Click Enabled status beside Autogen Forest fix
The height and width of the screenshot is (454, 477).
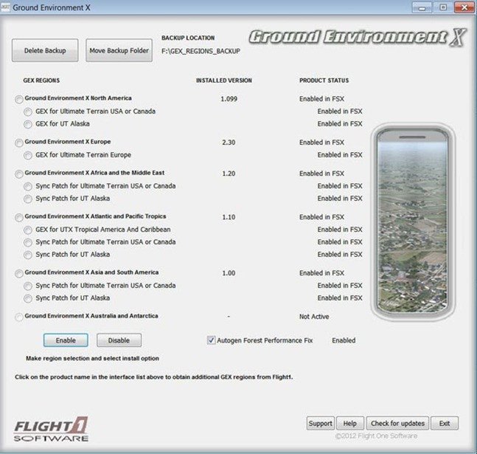coord(344,340)
